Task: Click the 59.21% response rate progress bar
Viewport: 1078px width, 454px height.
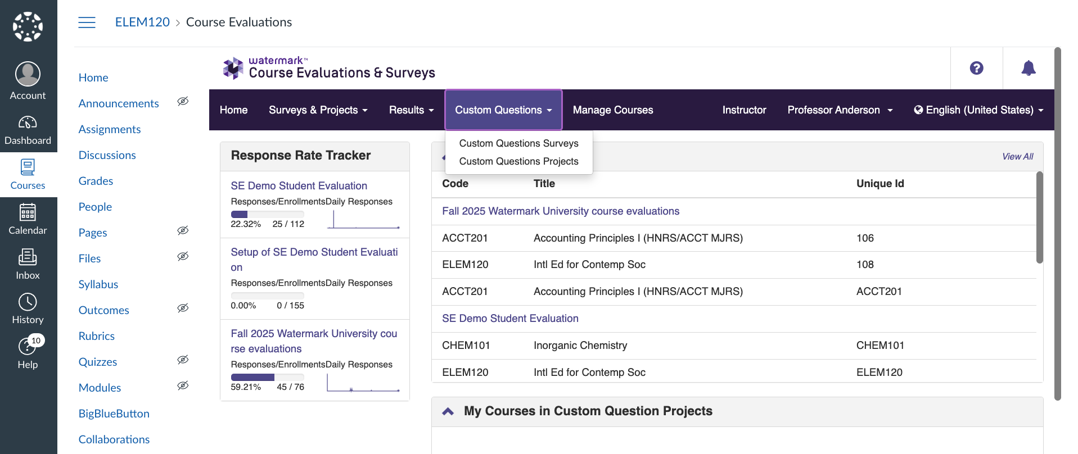Action: coord(267,377)
